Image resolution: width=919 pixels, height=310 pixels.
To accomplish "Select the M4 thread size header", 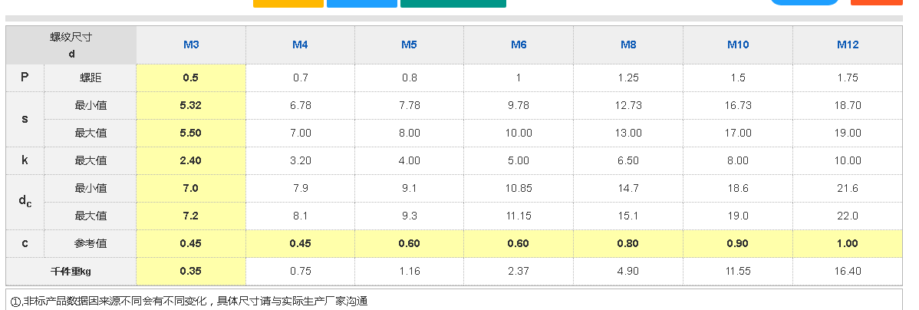I will [300, 45].
